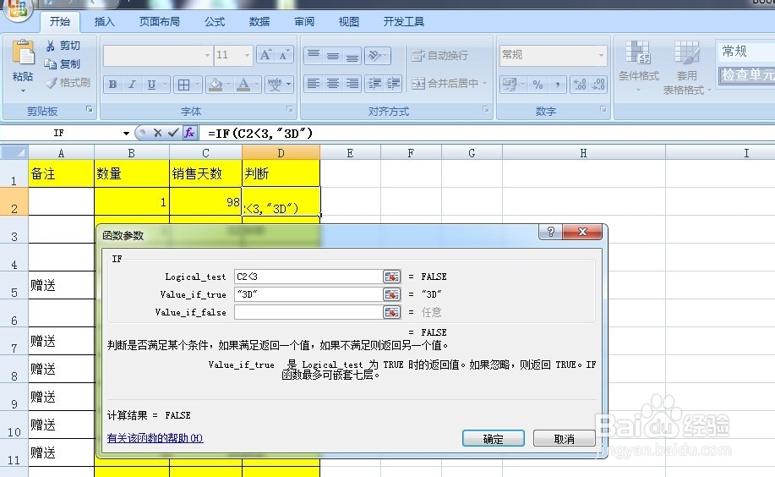The height and width of the screenshot is (477, 775).
Task: Toggle Underline formatting
Action: [x=151, y=85]
